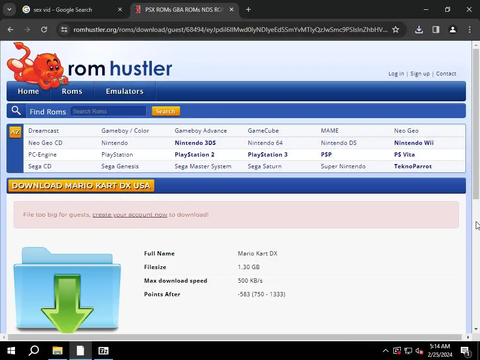Click 'create your account now' link
Image resolution: width=480 pixels, height=360 pixels.
click(x=130, y=215)
